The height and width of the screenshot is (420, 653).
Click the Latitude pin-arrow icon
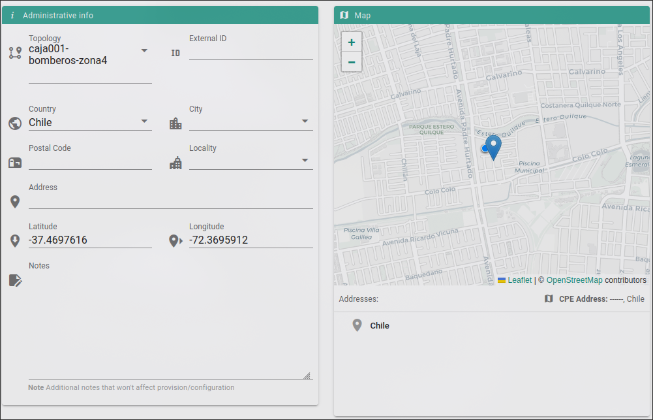(x=15, y=241)
